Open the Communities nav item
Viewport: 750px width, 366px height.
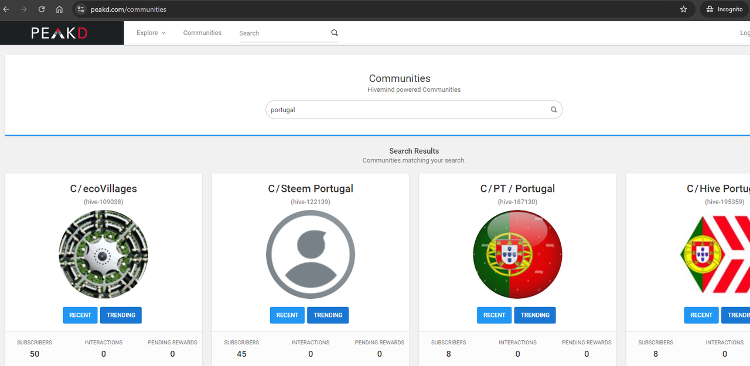point(202,33)
